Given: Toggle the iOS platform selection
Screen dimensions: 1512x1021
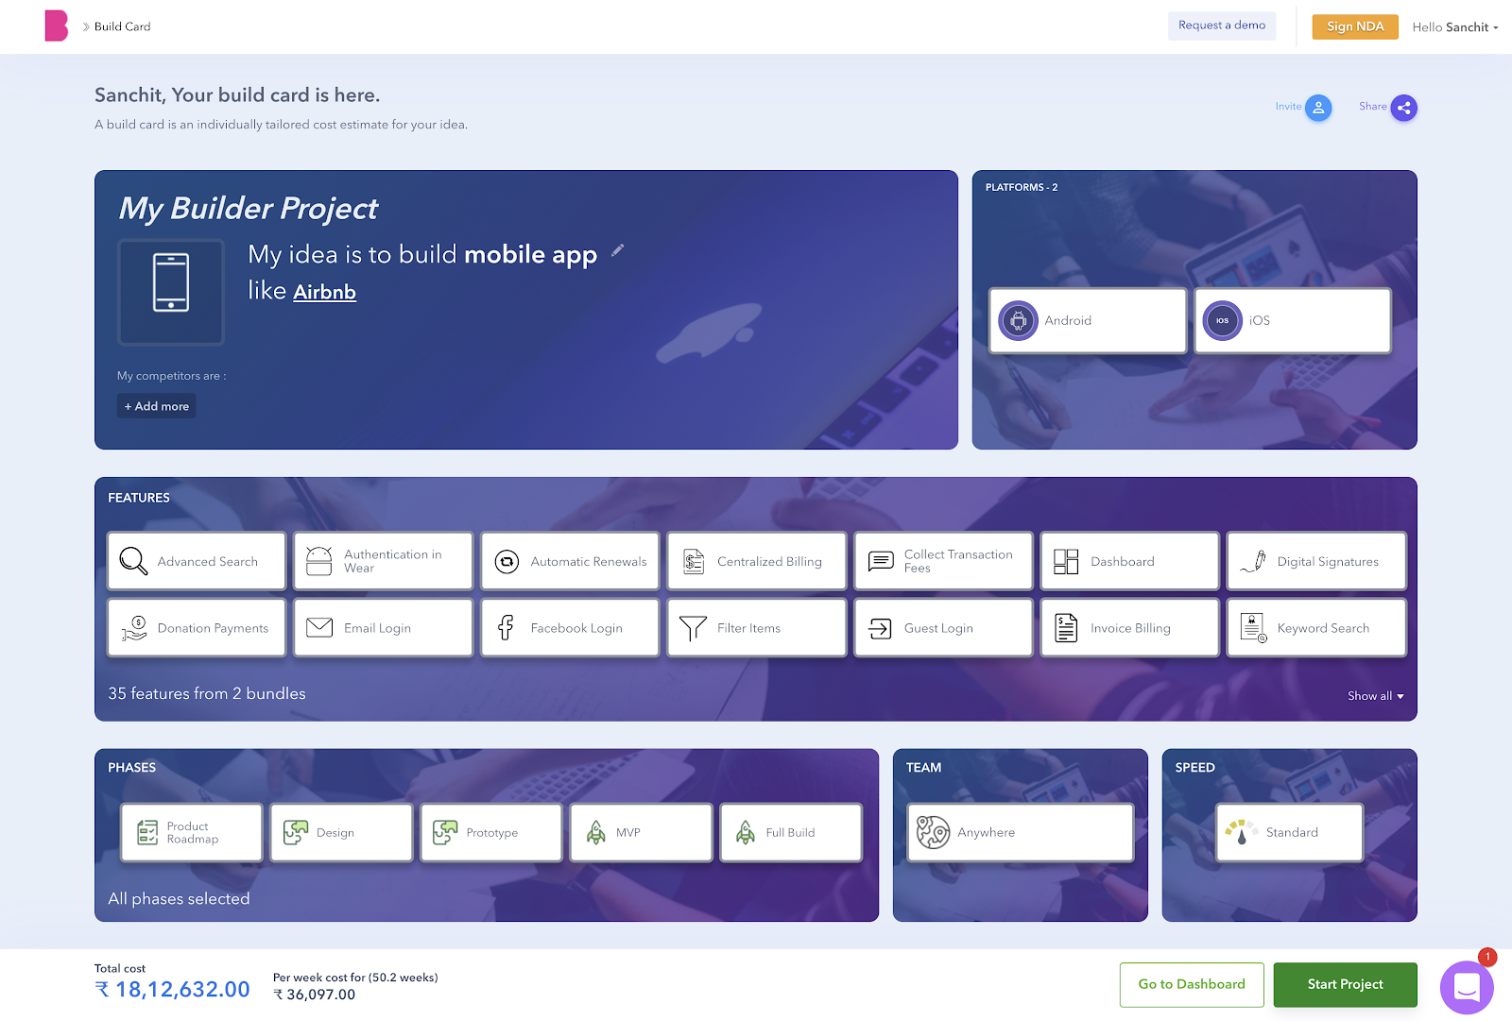Looking at the screenshot, I should point(1291,320).
